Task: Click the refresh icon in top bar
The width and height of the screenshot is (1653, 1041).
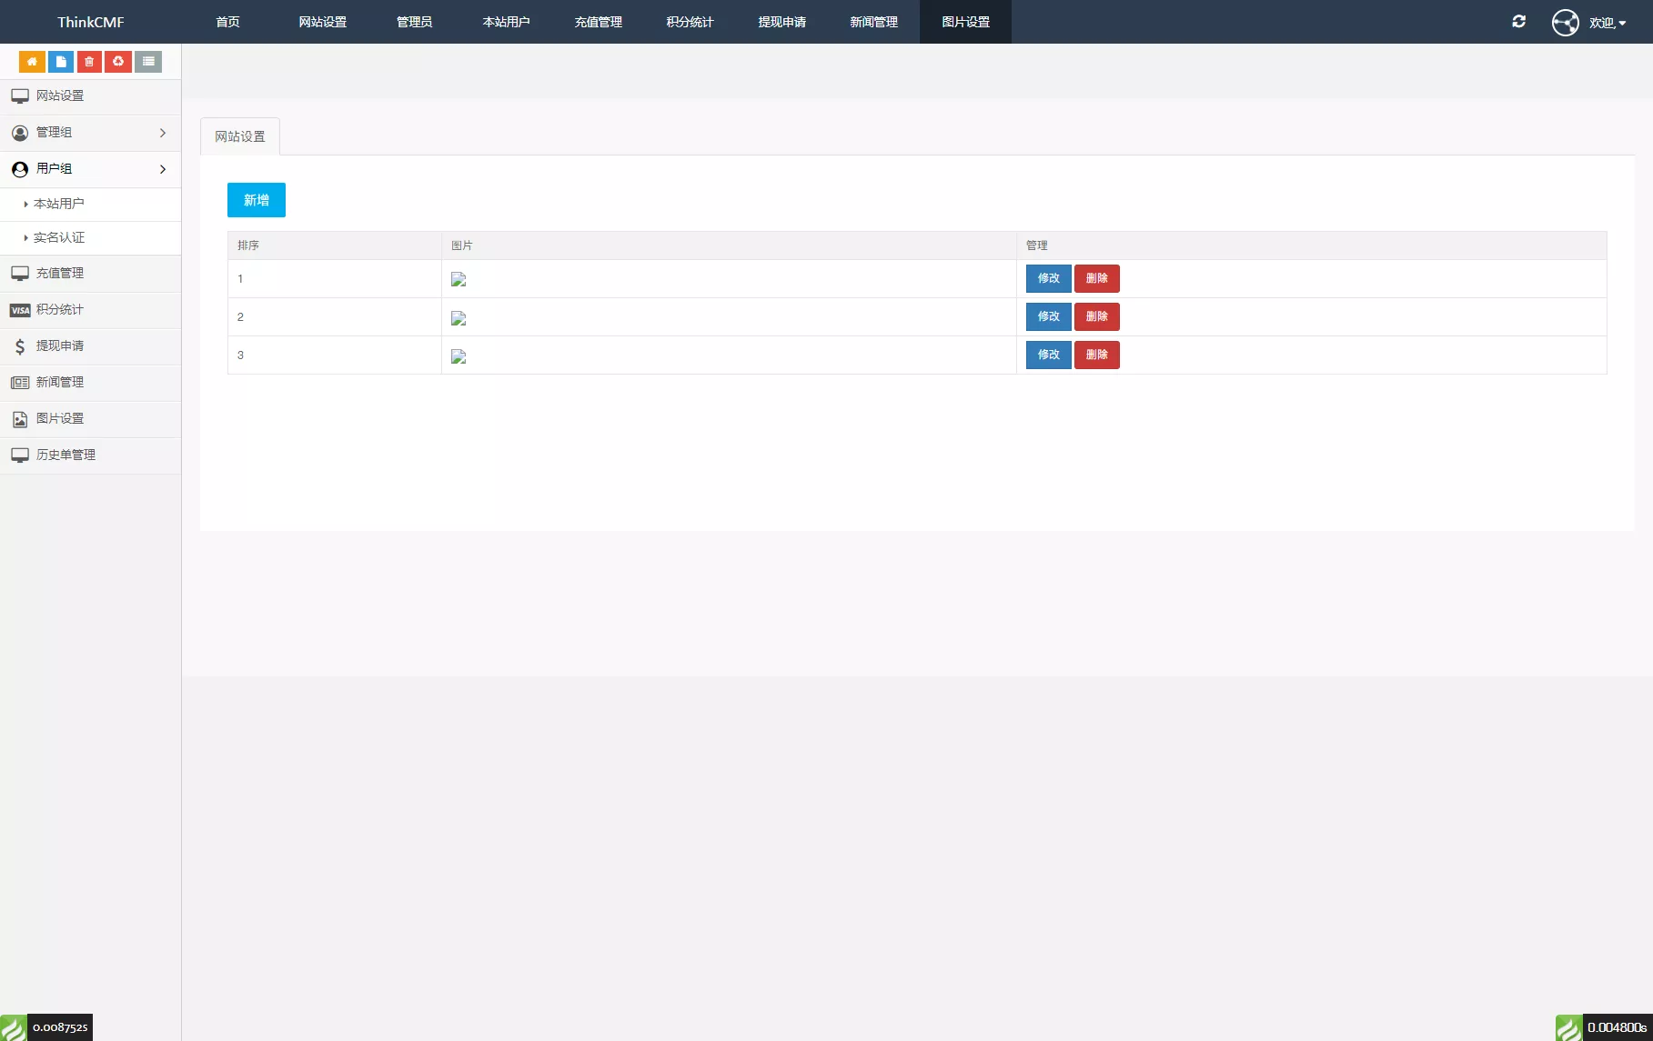Action: (x=1518, y=22)
